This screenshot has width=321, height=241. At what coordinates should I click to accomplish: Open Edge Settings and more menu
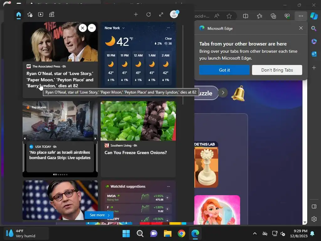(x=301, y=16)
